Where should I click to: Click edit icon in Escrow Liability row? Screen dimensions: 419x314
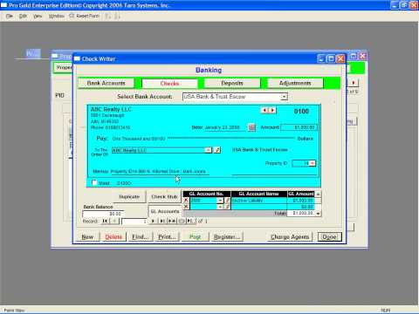pyautogui.click(x=227, y=201)
